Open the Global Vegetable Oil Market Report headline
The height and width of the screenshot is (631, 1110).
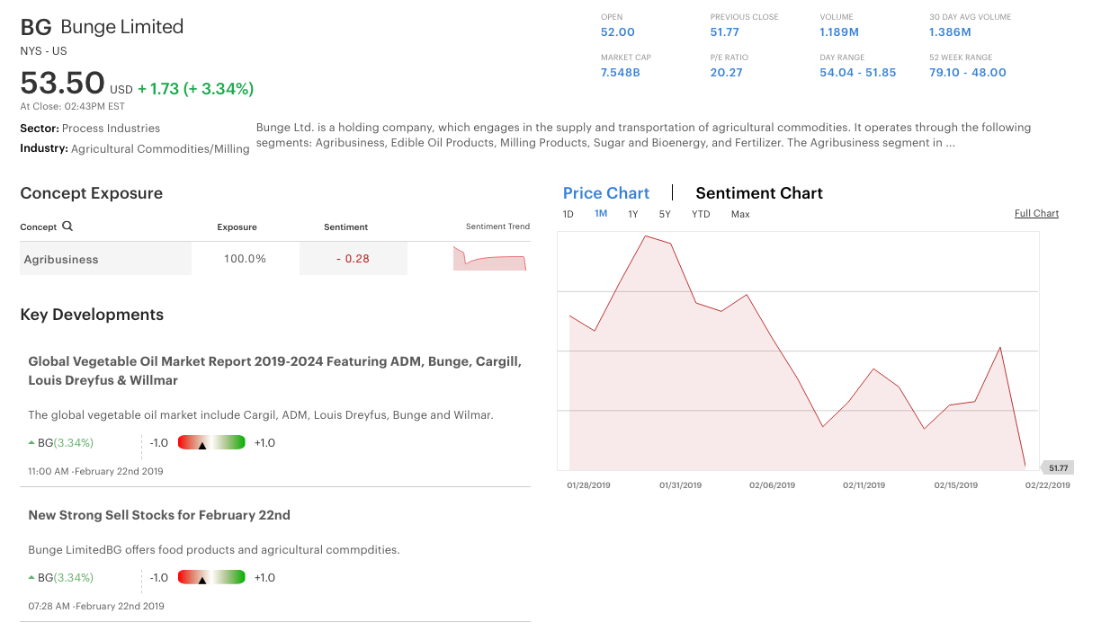click(275, 370)
